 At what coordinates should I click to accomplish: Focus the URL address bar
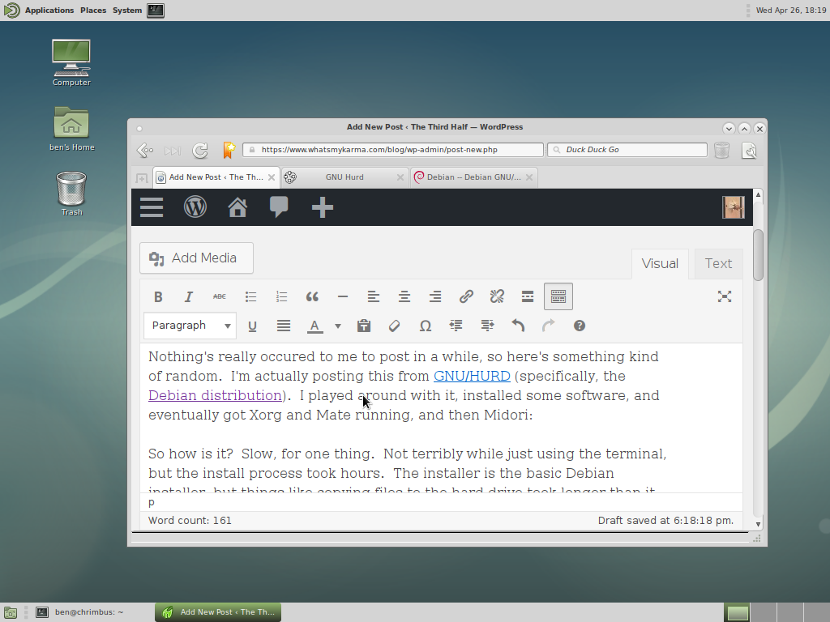(393, 150)
